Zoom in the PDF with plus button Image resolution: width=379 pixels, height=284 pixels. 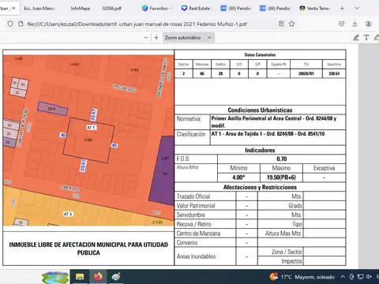click(156, 38)
